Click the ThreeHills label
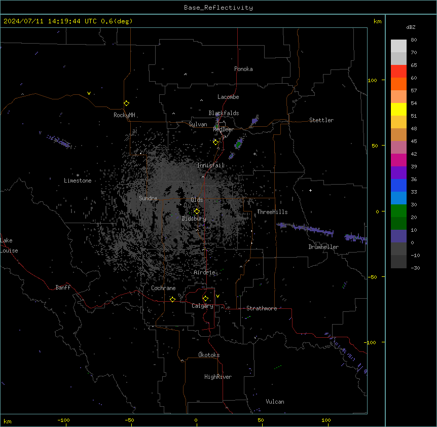Screen dimensions: 437x427 pos(272,212)
